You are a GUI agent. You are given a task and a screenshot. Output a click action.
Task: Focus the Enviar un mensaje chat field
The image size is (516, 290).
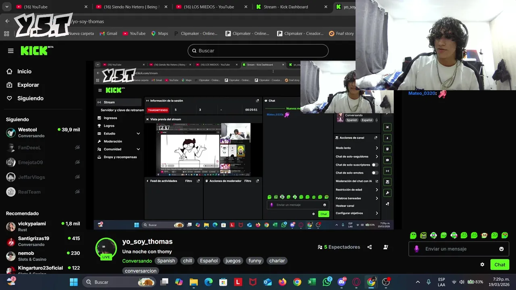[459, 249]
